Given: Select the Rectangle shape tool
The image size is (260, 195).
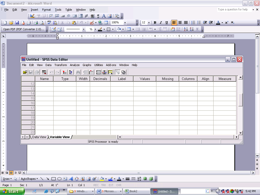Looking at the screenshot, I should [53, 179].
